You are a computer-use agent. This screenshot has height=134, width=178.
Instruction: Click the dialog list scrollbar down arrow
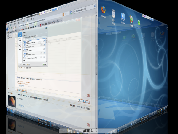tap(46, 61)
